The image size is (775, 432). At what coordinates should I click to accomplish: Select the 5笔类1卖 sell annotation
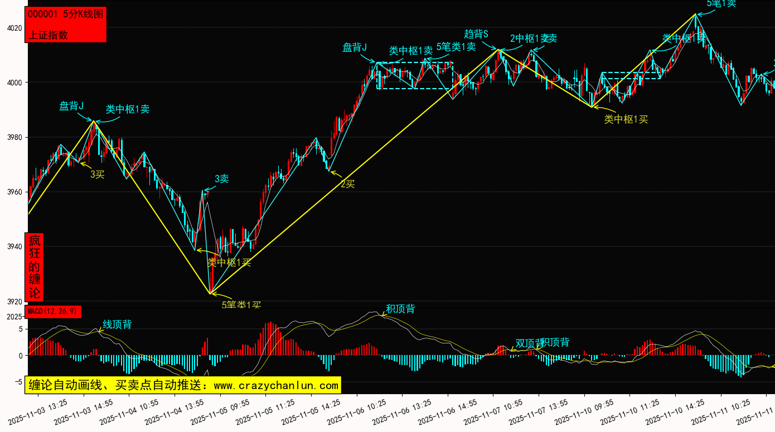click(x=456, y=47)
